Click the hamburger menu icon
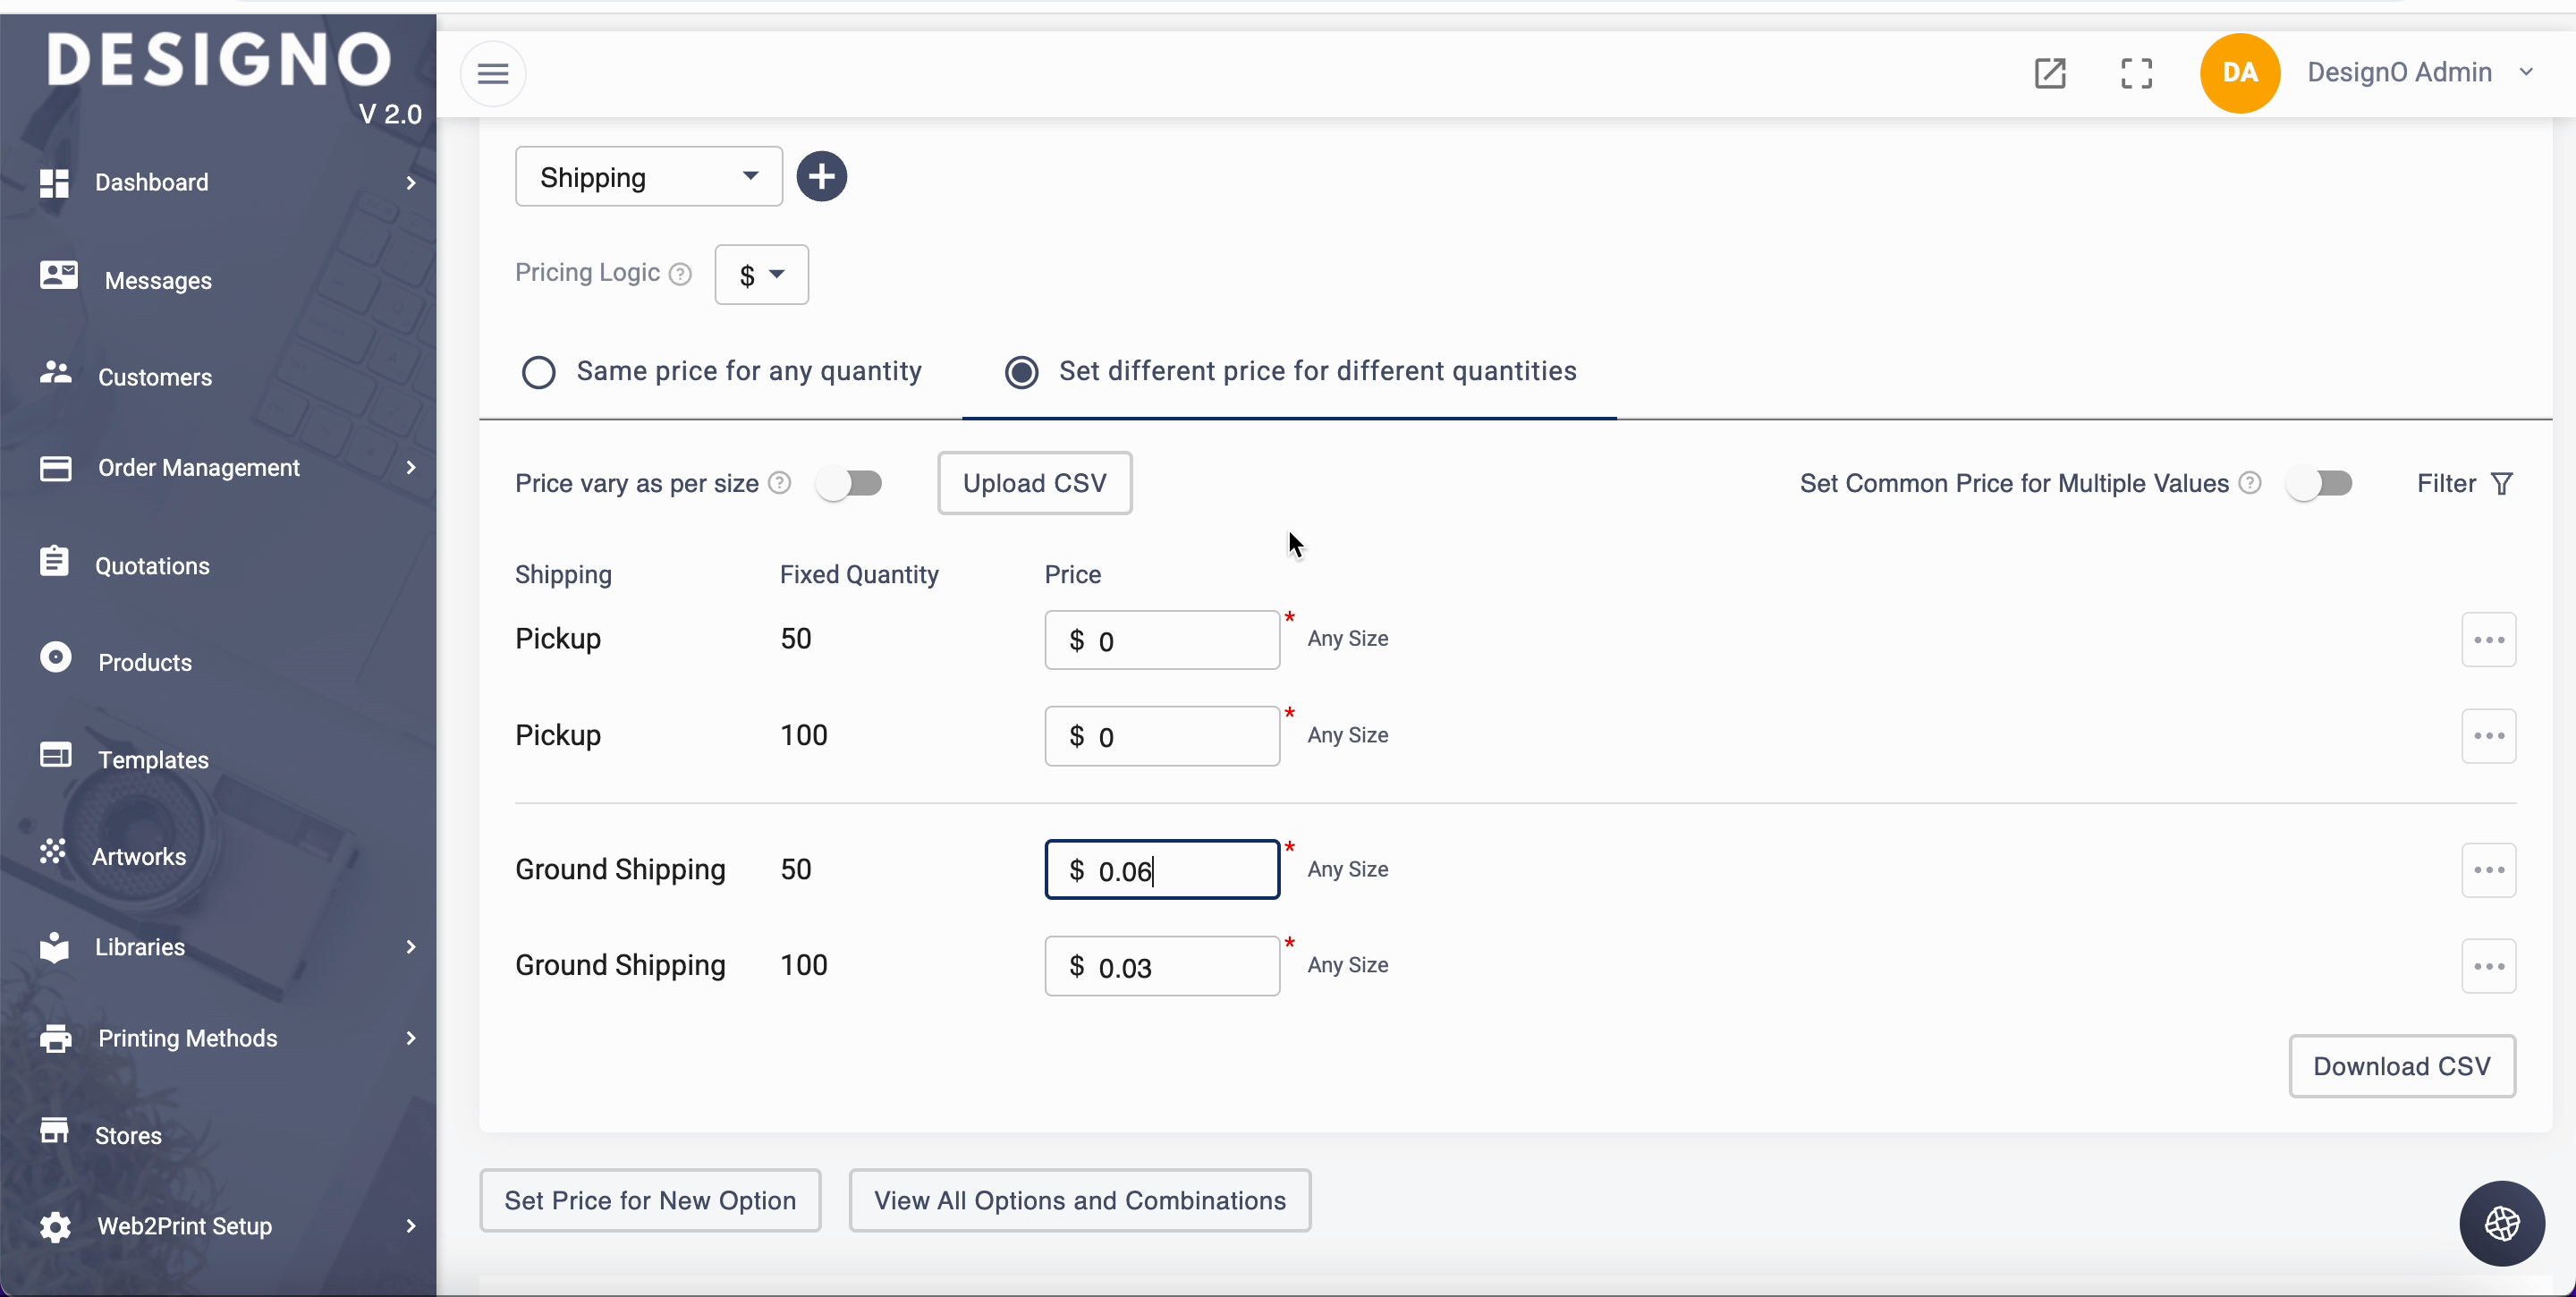This screenshot has height=1297, width=2576. click(x=492, y=73)
